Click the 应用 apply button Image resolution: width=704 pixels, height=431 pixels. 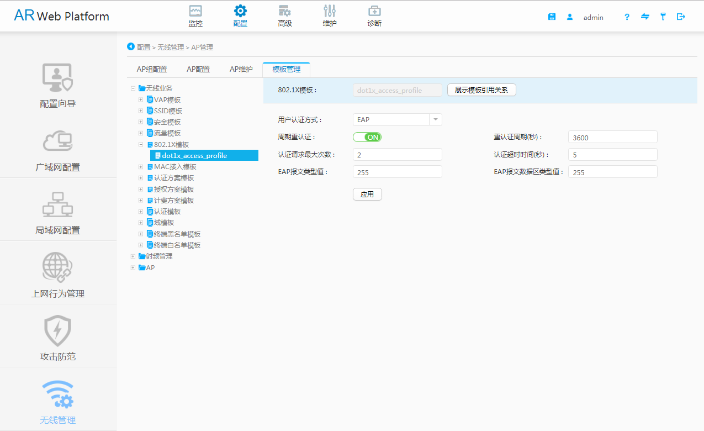click(367, 194)
